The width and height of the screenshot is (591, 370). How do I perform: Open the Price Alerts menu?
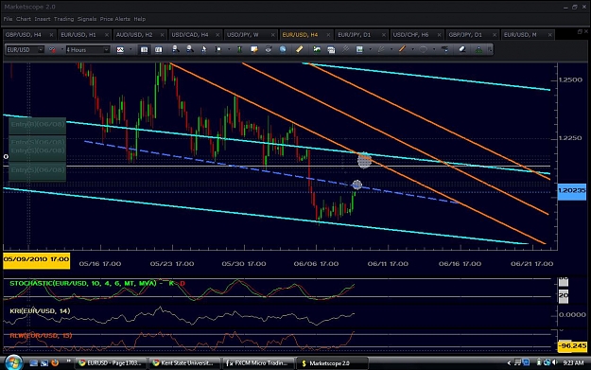click(115, 19)
